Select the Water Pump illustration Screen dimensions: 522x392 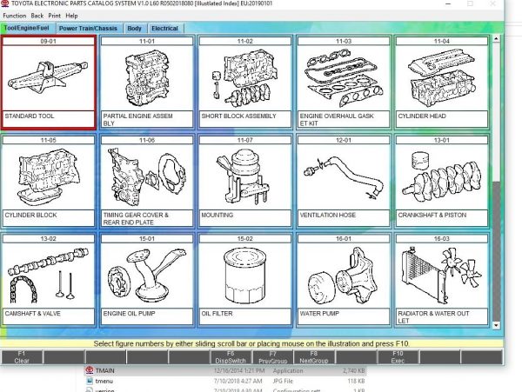click(344, 276)
